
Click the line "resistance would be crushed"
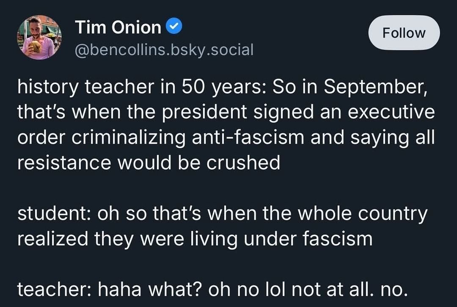coord(149,162)
